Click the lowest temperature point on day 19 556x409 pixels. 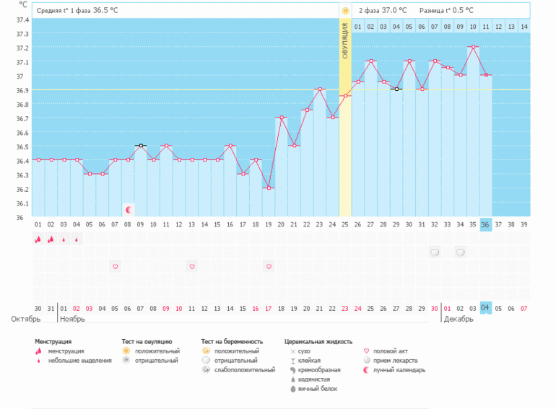pyautogui.click(x=269, y=188)
